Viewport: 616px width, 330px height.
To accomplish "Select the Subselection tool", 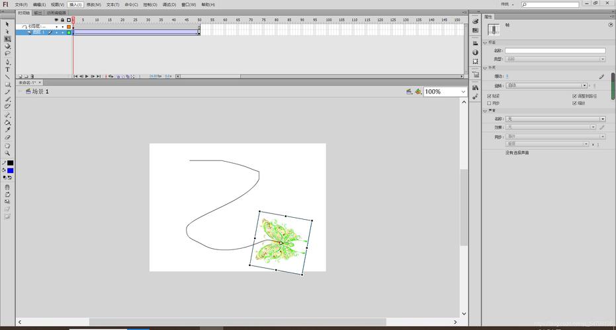I will (x=7, y=32).
